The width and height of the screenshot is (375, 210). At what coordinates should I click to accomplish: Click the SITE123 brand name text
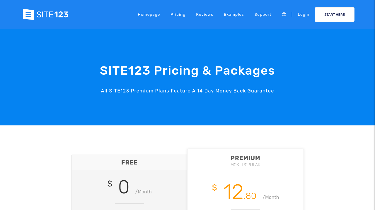coord(52,15)
